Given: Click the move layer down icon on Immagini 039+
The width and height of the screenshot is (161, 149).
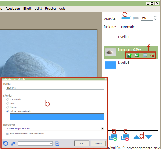Looking at the screenshot, I should coord(137,55).
